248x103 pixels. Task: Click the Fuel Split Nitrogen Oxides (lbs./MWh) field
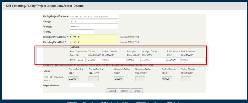click(x=153, y=60)
